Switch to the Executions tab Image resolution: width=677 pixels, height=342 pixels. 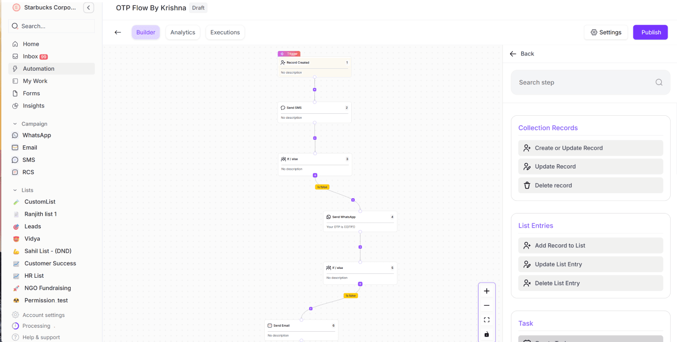pyautogui.click(x=225, y=32)
